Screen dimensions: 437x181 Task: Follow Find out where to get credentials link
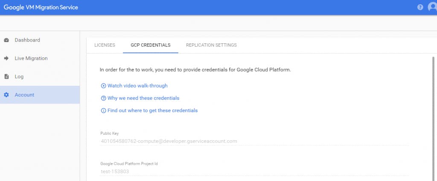point(152,110)
